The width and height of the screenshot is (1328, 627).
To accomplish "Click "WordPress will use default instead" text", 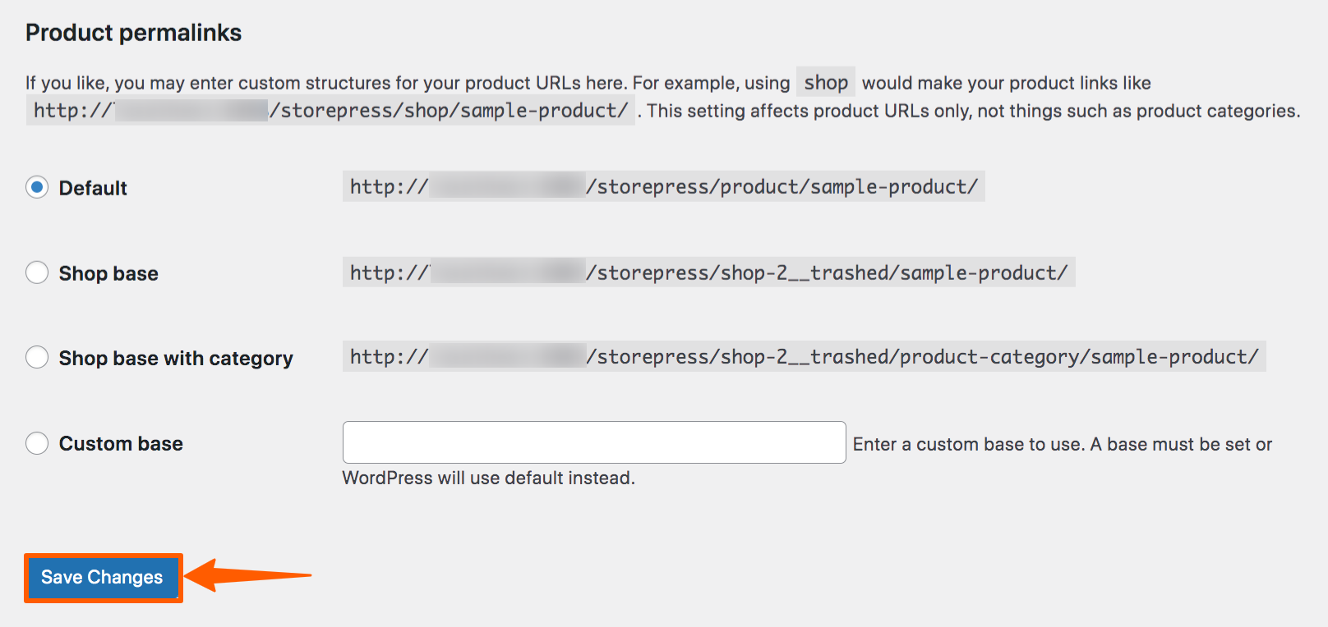I will point(488,478).
